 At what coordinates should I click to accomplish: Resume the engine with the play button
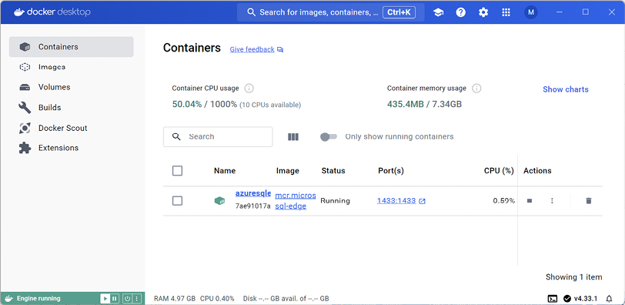(105, 298)
